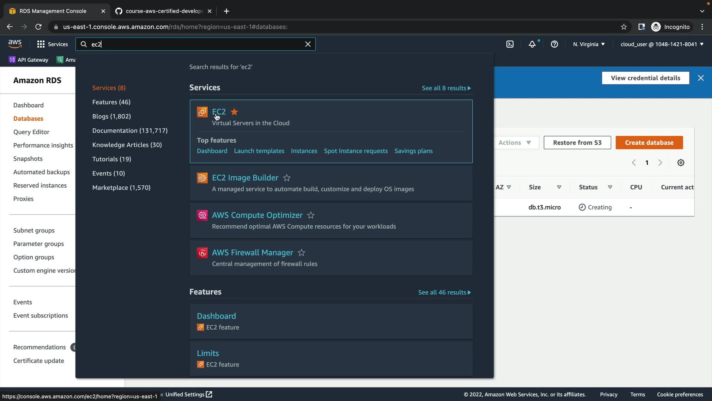Expand the N. Virginia region dropdown

[589, 44]
